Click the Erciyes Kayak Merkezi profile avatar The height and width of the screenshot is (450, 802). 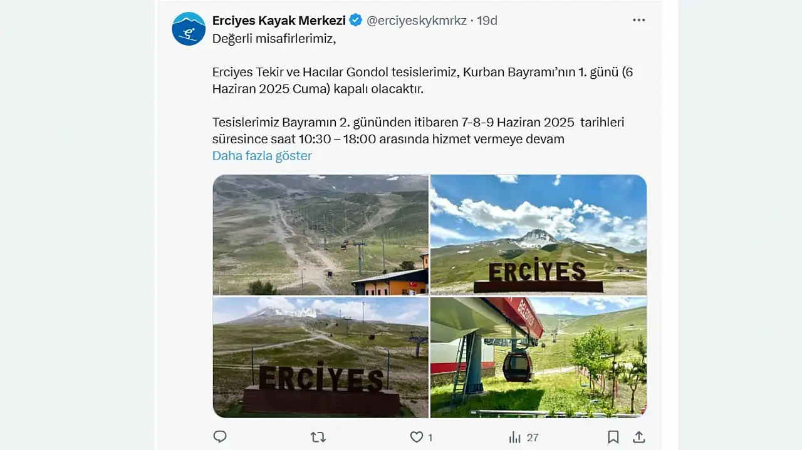[189, 29]
